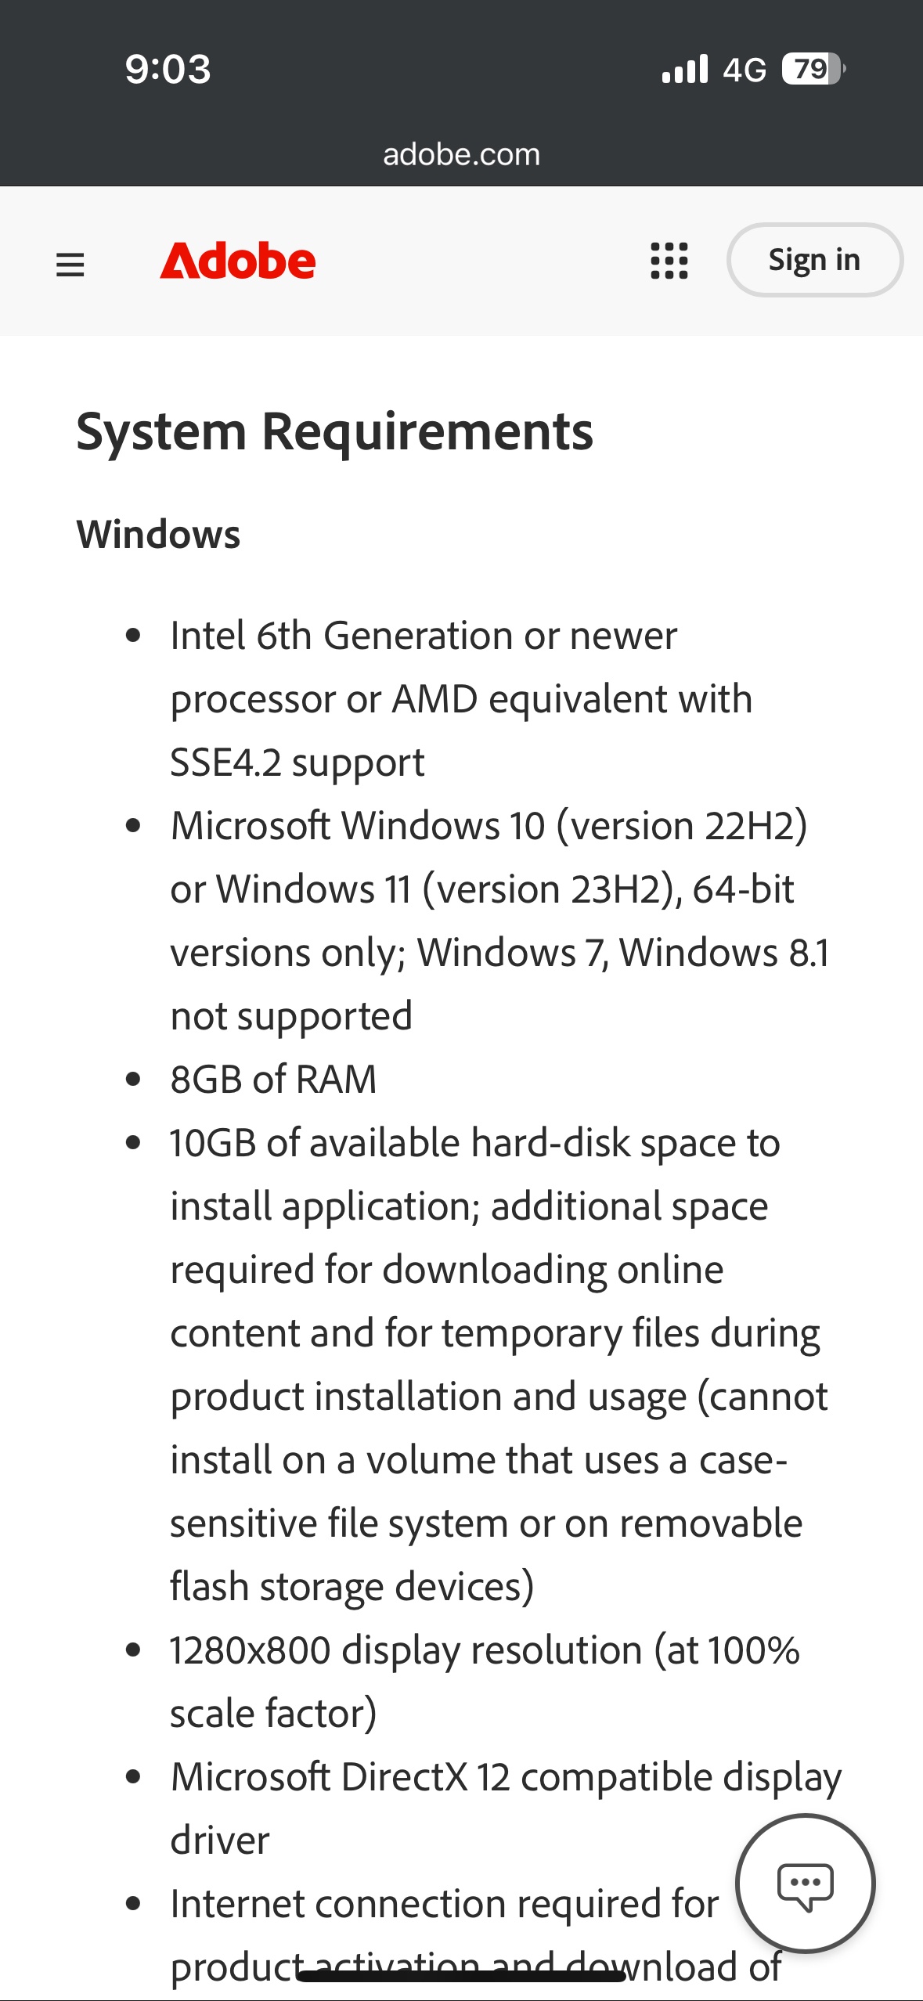This screenshot has width=923, height=2001.
Task: Open the Adobe apps grid icon
Action: pyautogui.click(x=669, y=261)
